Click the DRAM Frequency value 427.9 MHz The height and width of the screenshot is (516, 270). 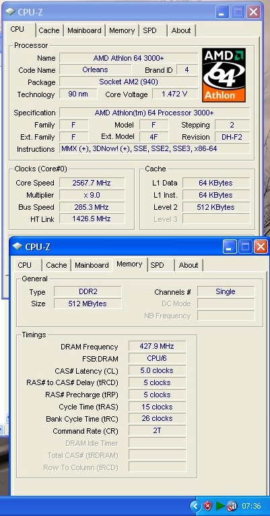point(157,346)
